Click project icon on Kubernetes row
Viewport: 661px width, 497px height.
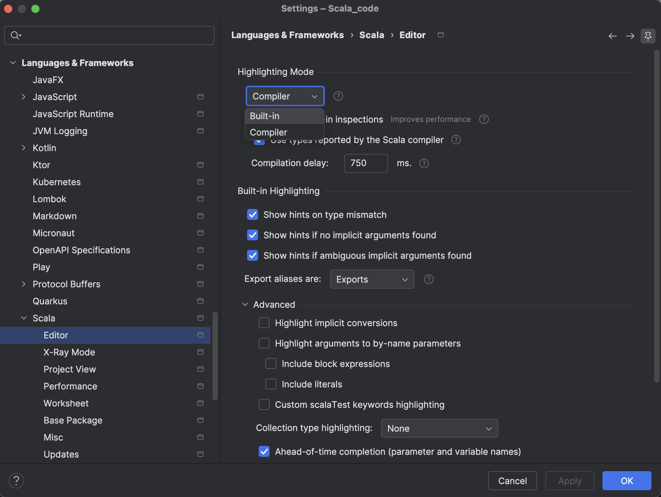[200, 182]
